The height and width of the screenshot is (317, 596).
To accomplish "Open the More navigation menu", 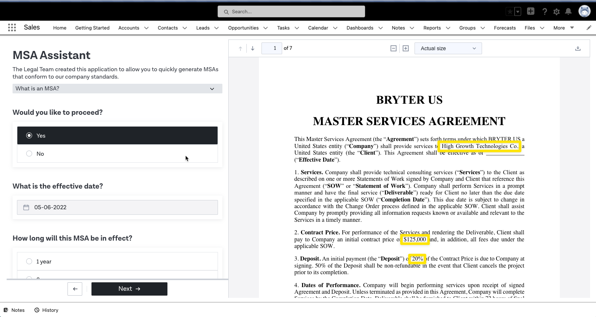I will click(564, 28).
